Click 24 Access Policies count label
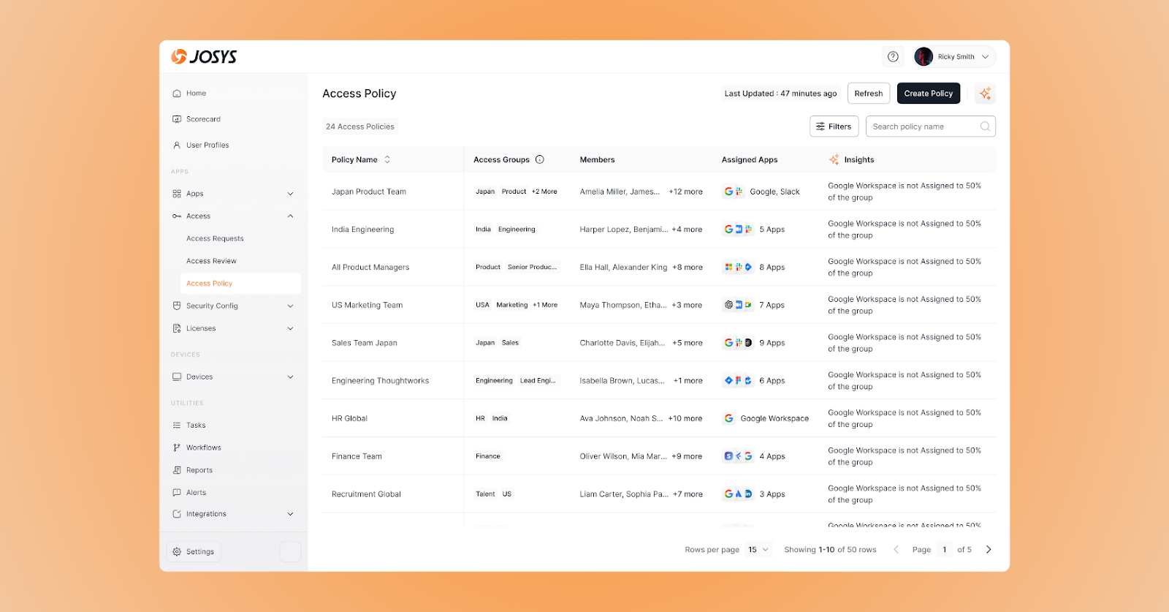Viewport: 1169px width, 612px height. click(x=360, y=126)
